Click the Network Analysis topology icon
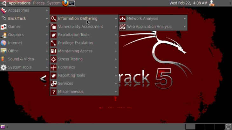 point(122,19)
